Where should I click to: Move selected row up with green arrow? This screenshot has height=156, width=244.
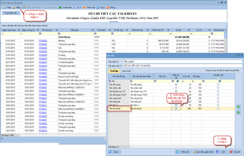[238, 107]
